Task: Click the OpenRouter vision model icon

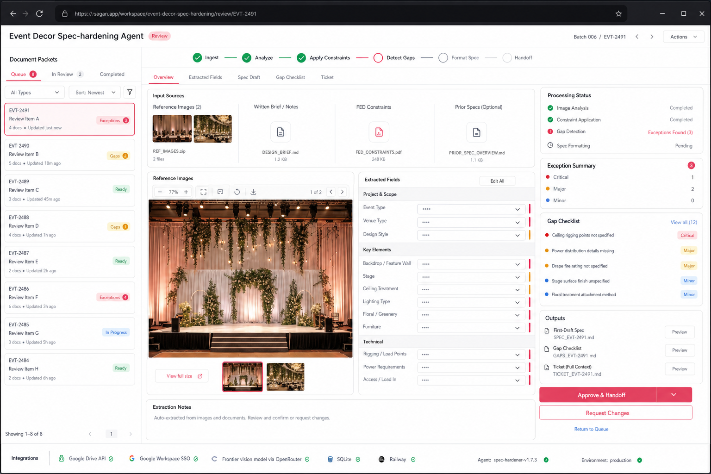Action: click(214, 459)
